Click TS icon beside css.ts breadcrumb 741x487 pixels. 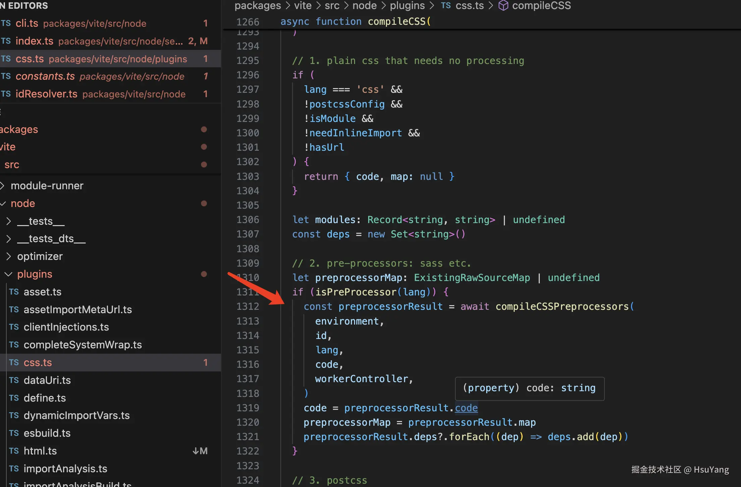tap(446, 5)
